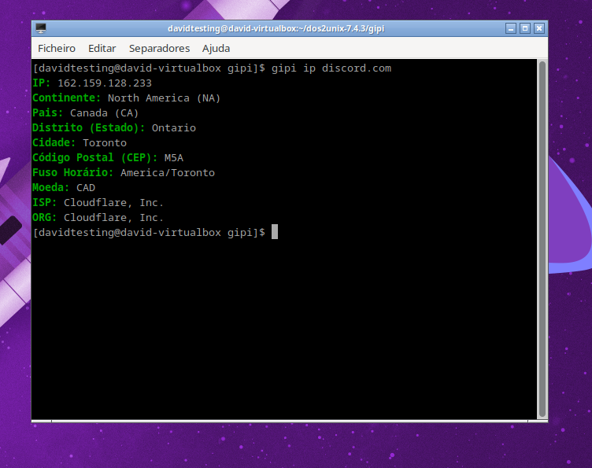Screen dimensions: 592x468
Task: Click the IP address 162.159.128.233
Action: 105,83
